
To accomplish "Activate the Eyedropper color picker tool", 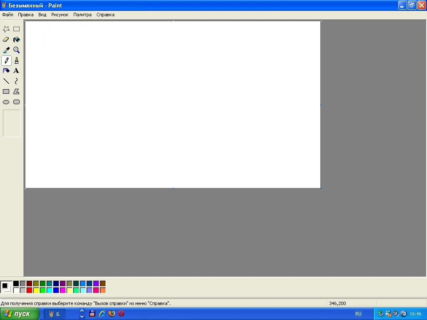I will click(x=6, y=50).
